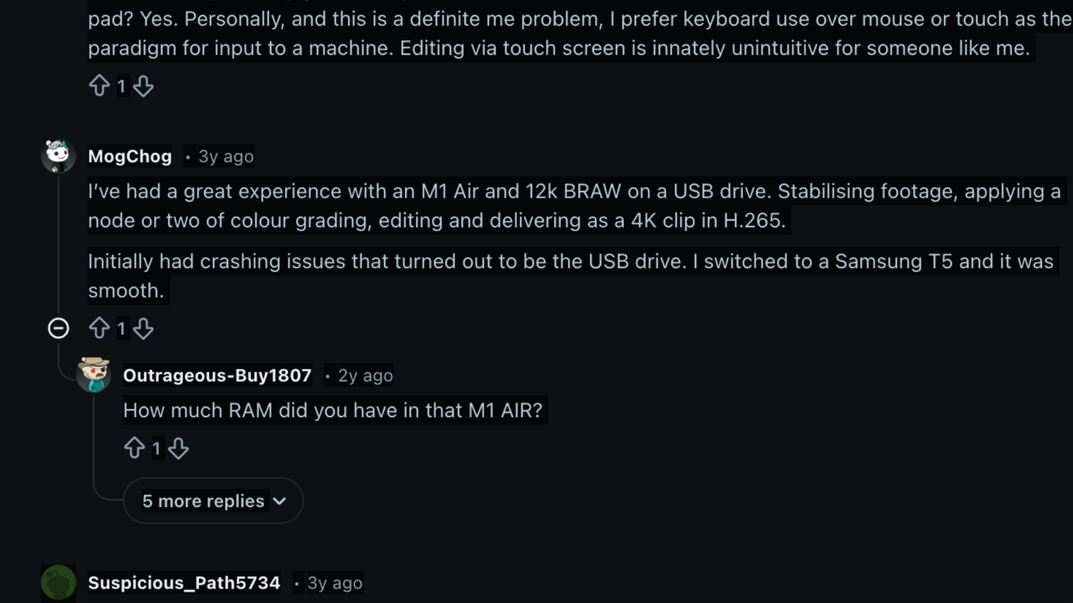Open MogChog's avatar
The height and width of the screenshot is (603, 1073).
point(58,156)
